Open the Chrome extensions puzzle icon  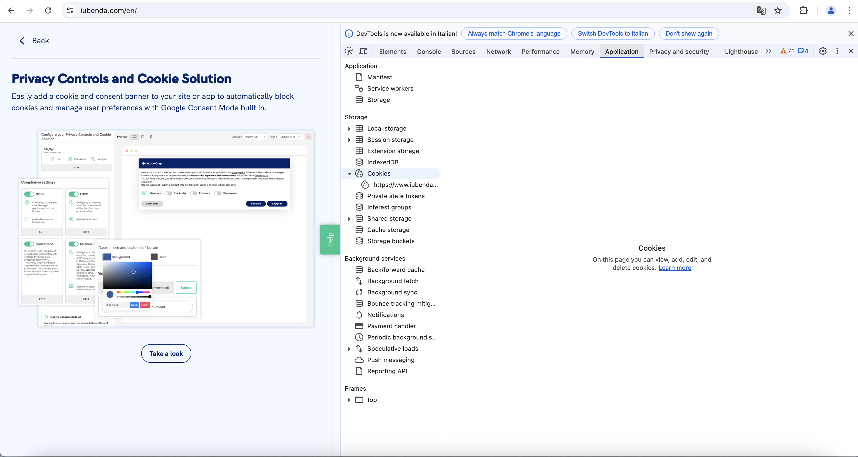click(803, 11)
